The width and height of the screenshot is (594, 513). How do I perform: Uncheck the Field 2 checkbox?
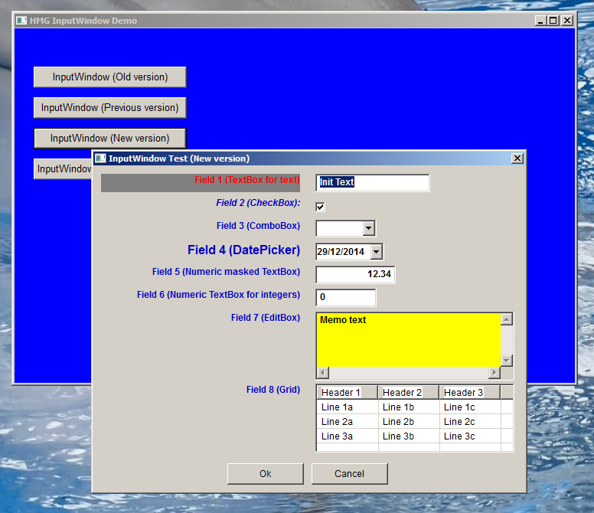(x=321, y=206)
